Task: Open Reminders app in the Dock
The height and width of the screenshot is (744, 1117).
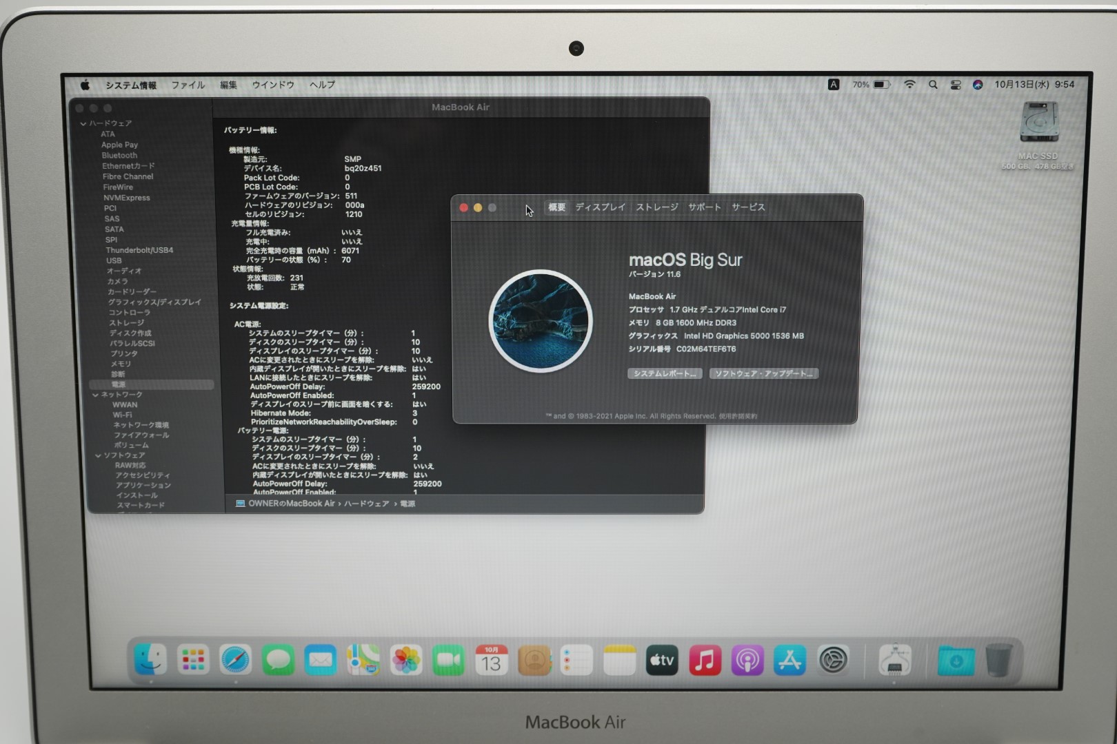Action: (576, 660)
